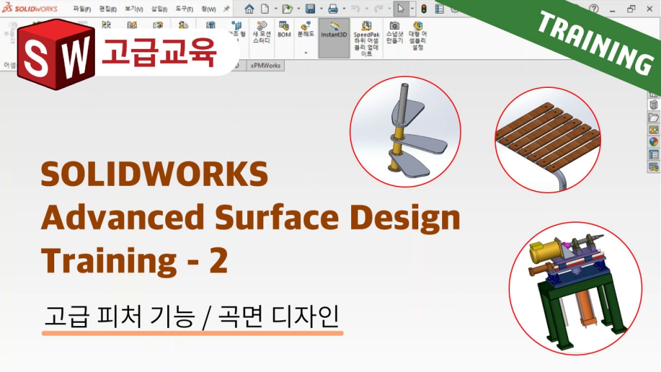Click the New document icon
The height and width of the screenshot is (372, 661).
point(265,8)
